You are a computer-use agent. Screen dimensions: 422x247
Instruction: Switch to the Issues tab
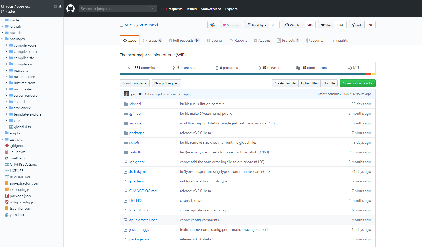152,40
